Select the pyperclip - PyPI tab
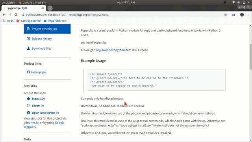Image resolution: width=252 pixels, height=142 pixels. pyautogui.click(x=24, y=8)
